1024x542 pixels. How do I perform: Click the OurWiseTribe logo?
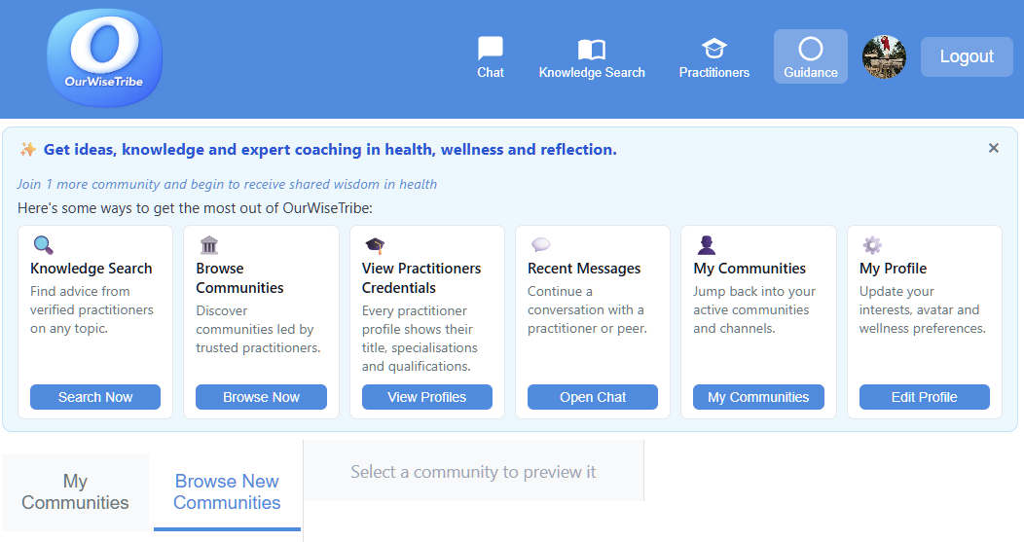104,57
